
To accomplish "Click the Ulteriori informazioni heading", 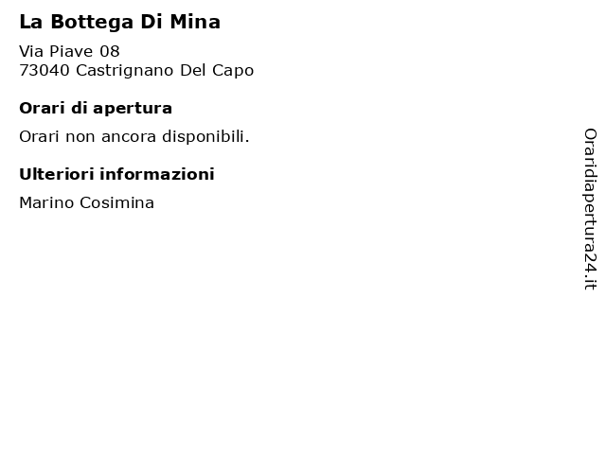I will [x=116, y=174].
